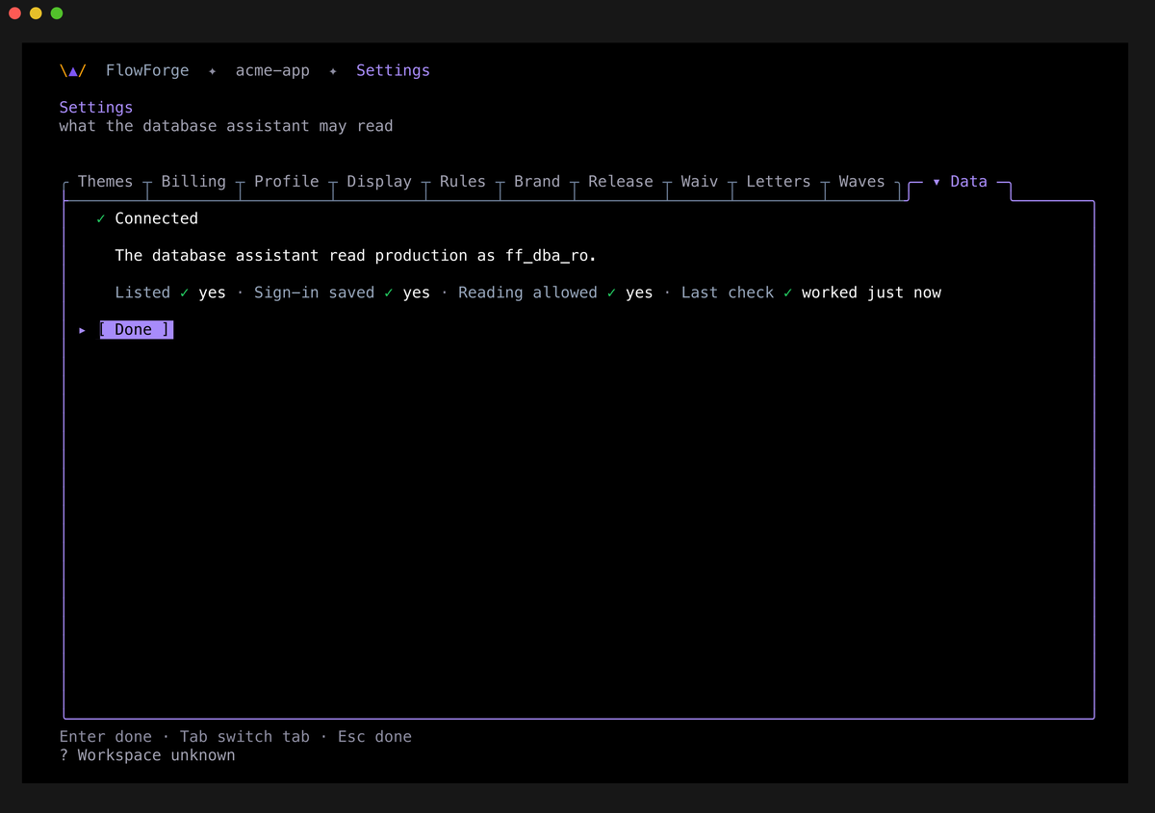Select the Brand tab
Image resolution: width=1155 pixels, height=813 pixels.
pos(537,181)
